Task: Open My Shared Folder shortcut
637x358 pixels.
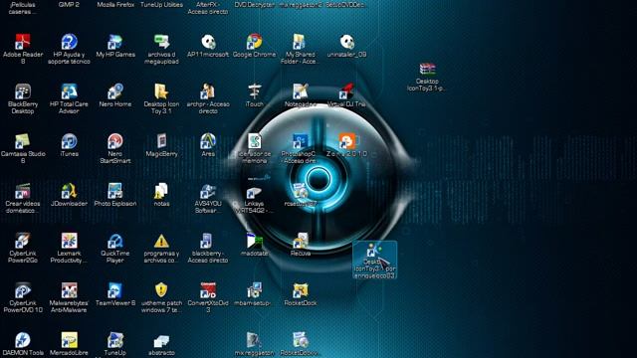Action: click(x=301, y=42)
